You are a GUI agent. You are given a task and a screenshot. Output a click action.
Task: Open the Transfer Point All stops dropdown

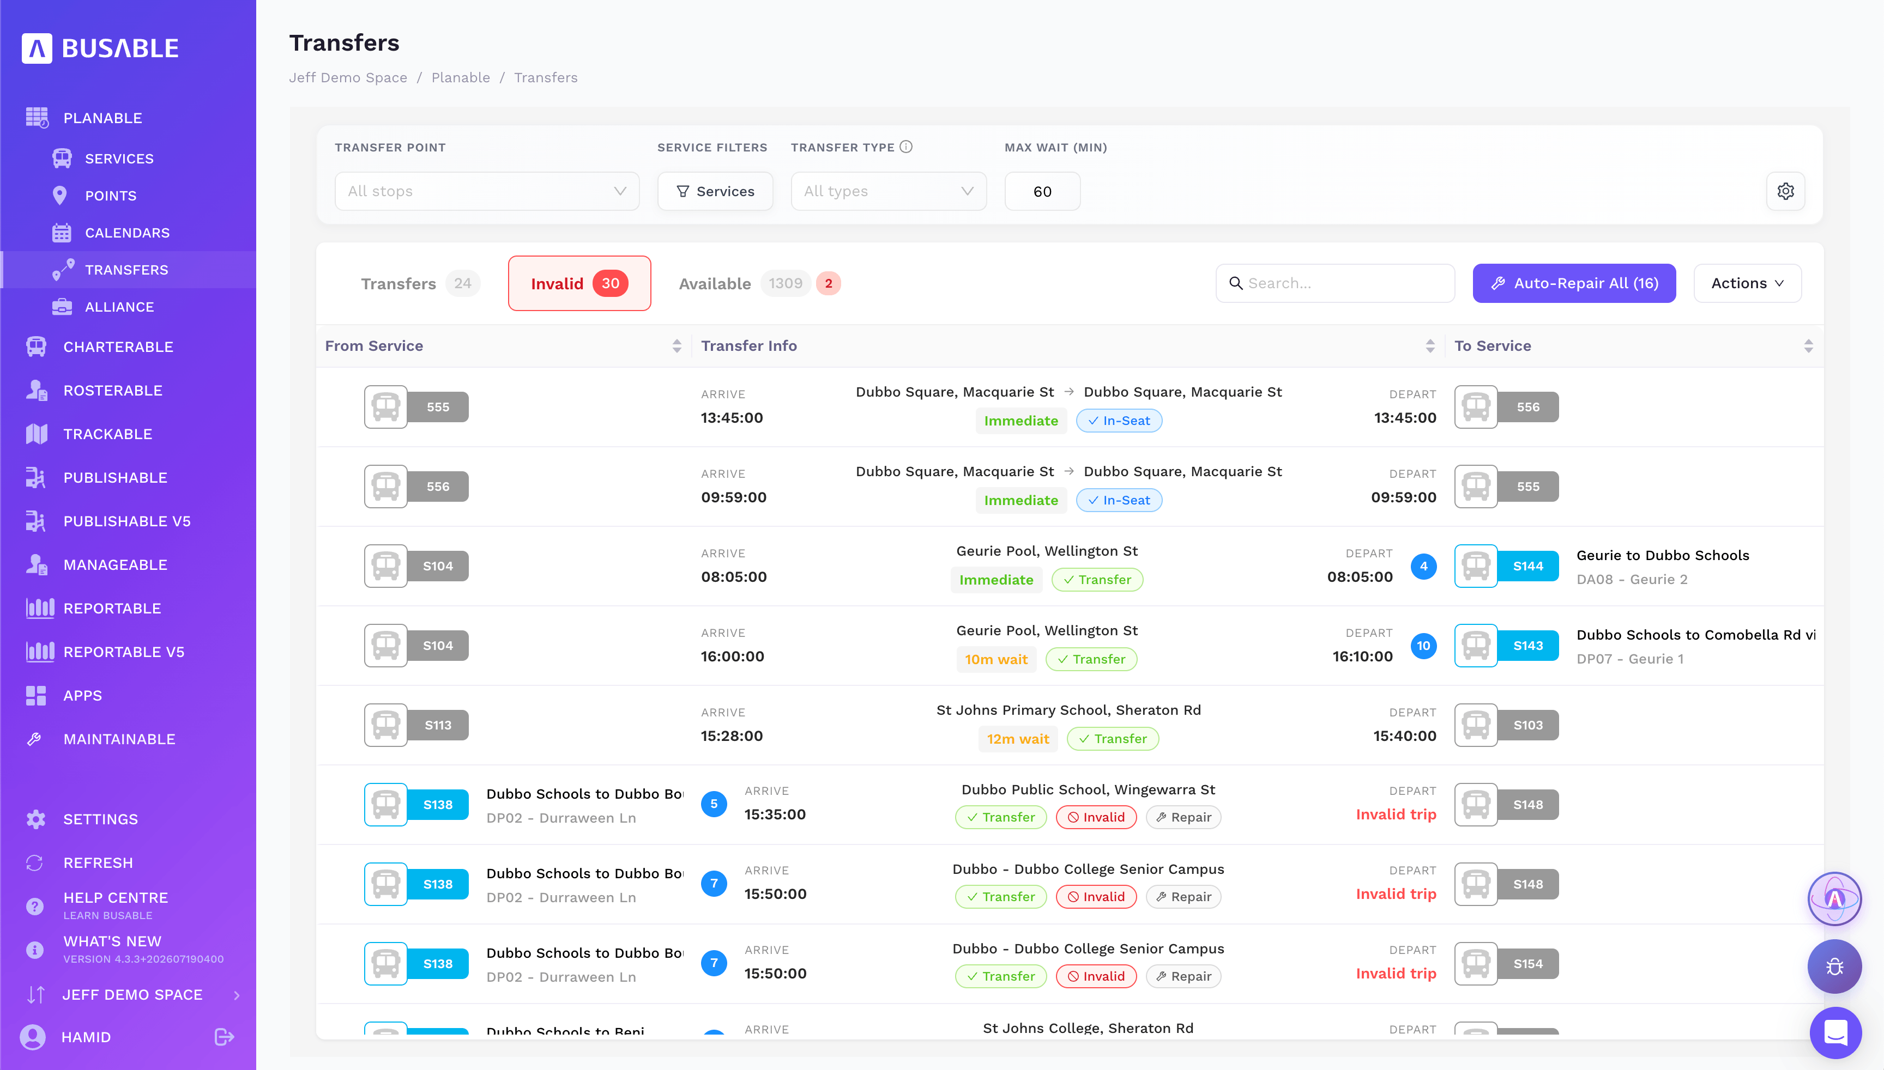tap(487, 191)
